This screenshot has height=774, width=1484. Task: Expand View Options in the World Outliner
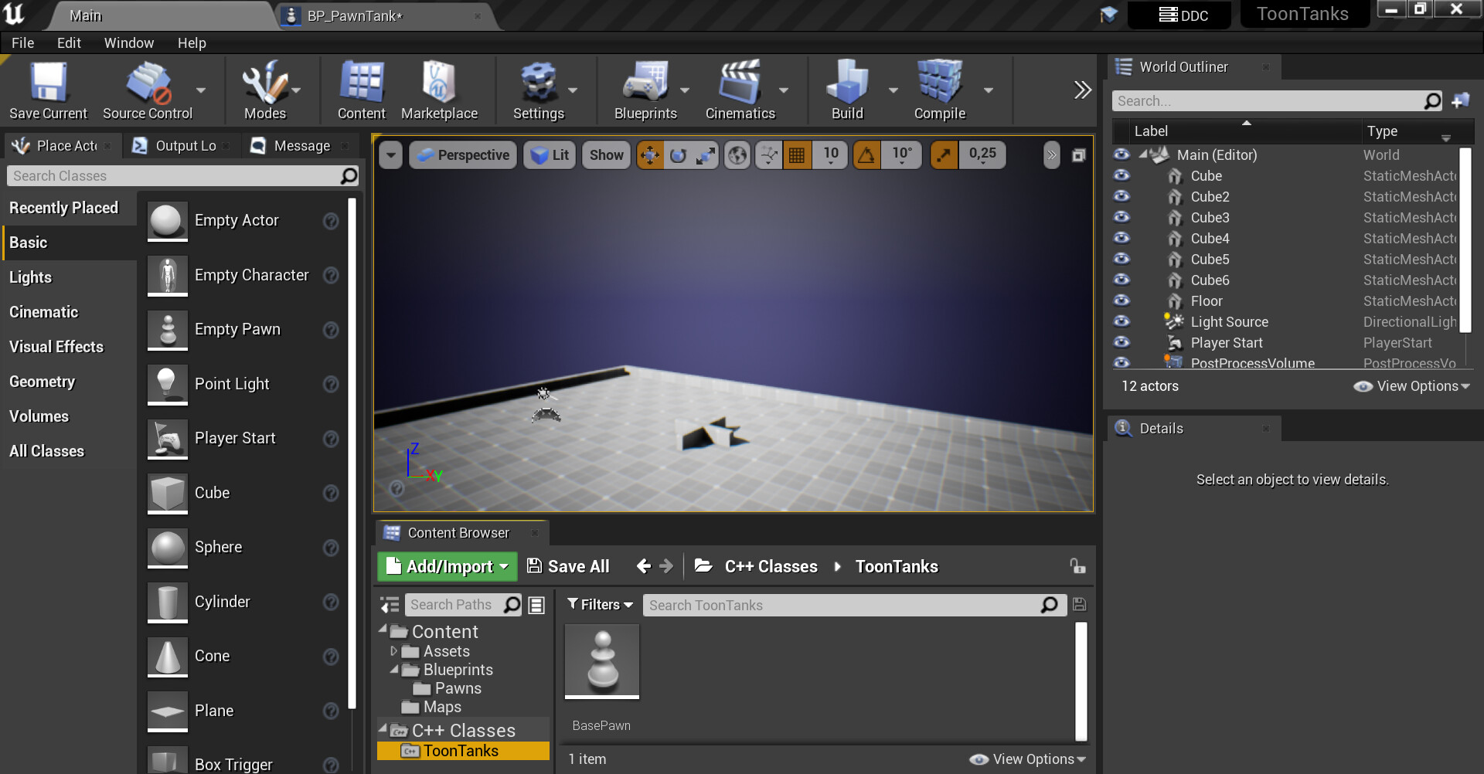[1411, 386]
